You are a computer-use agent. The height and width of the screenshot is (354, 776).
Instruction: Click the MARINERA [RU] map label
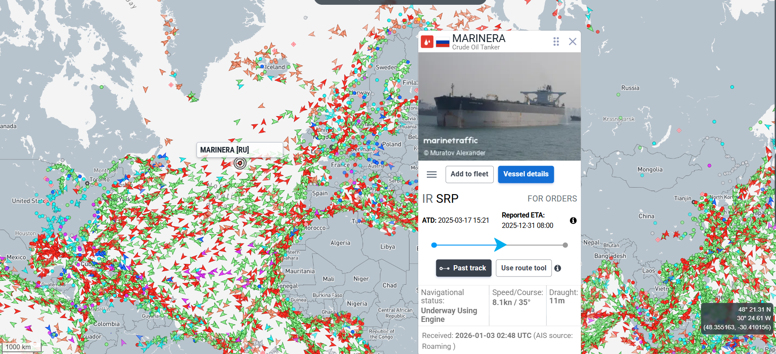pos(225,150)
